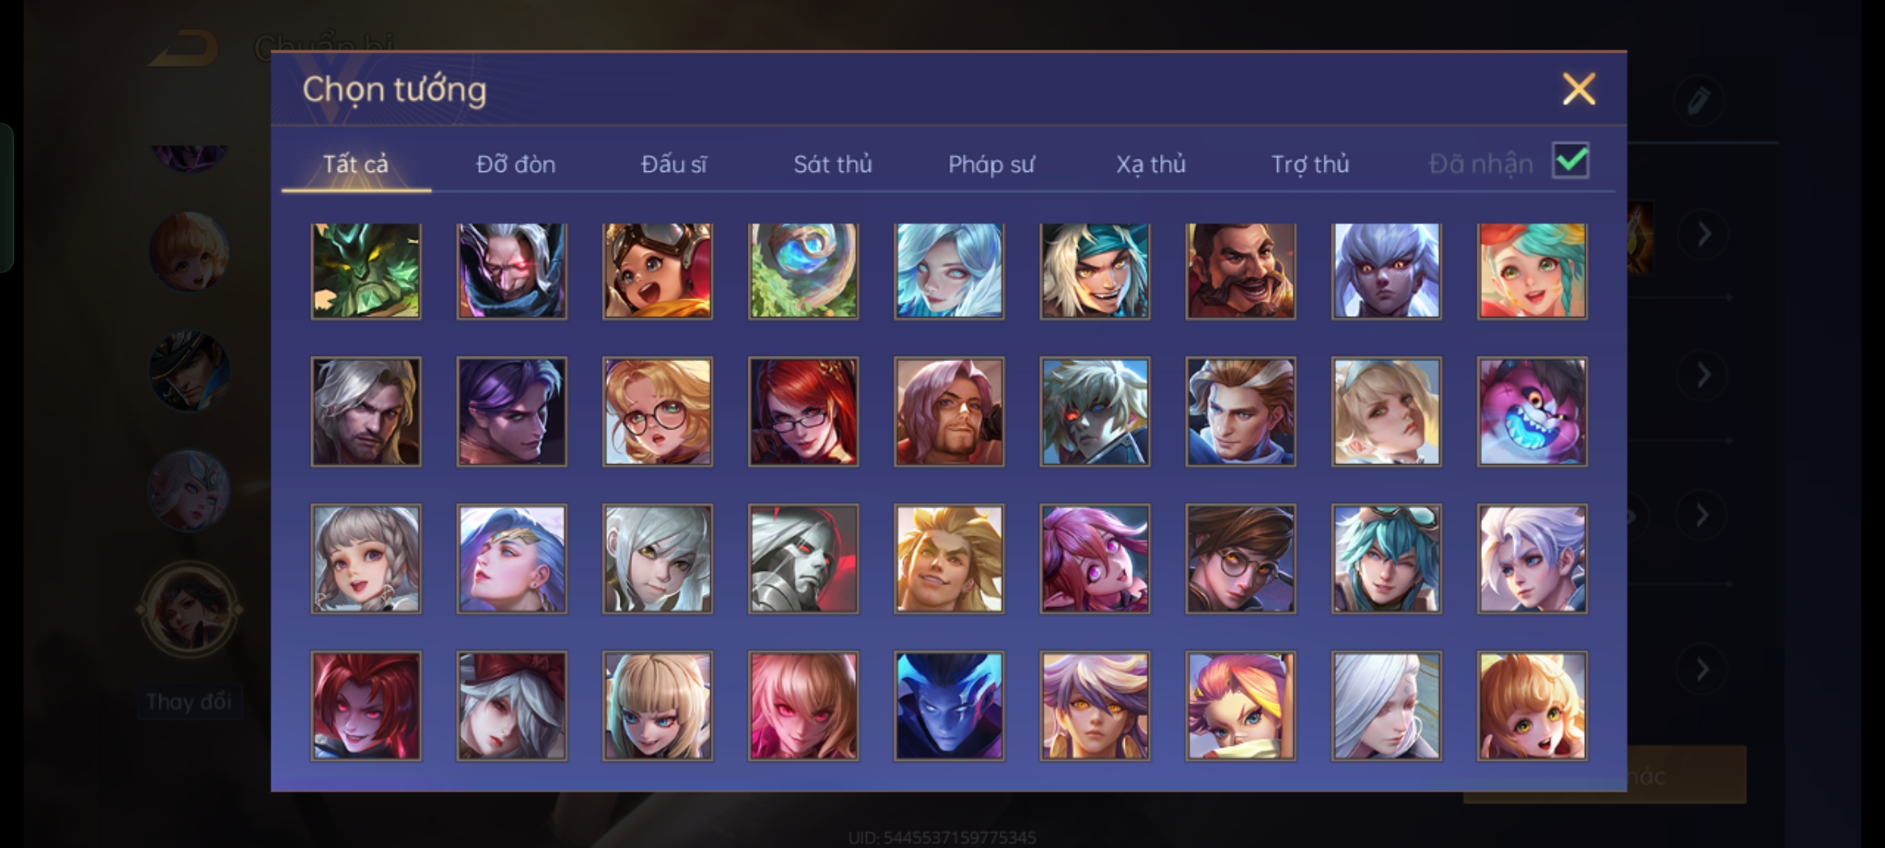Switch to the Đỡ đòn tab
The image size is (1885, 848).
(515, 164)
